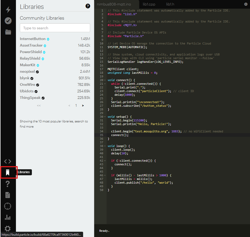The width and height of the screenshot is (250, 237).
Task: Click the Libraries panel help icon
Action: [x=88, y=6]
